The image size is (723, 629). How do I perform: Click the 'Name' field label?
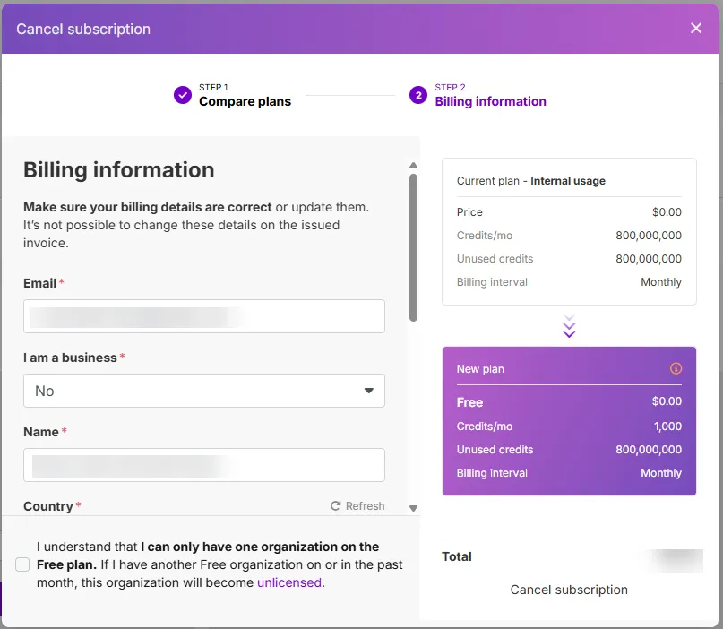coord(41,432)
